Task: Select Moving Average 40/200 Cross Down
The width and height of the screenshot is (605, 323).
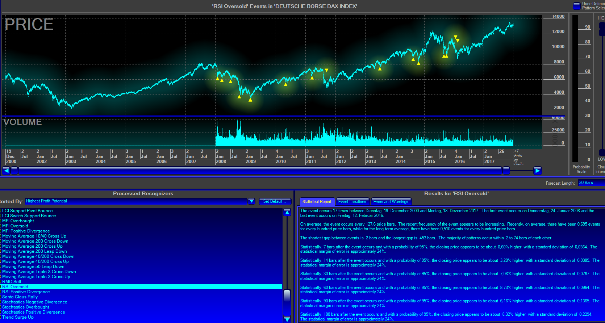Action: tap(38, 256)
